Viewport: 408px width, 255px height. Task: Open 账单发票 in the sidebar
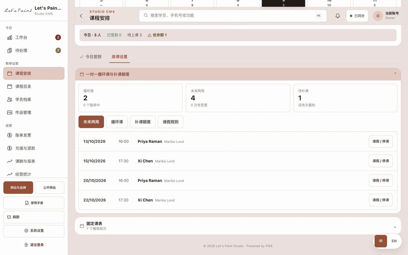pos(34,135)
